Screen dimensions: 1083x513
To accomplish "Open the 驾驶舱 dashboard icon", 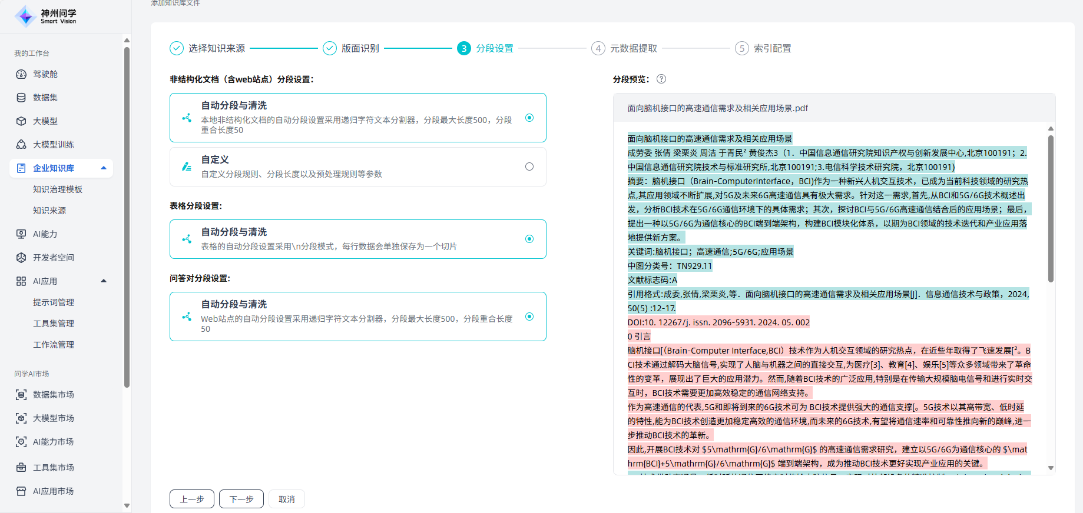I will [x=21, y=74].
